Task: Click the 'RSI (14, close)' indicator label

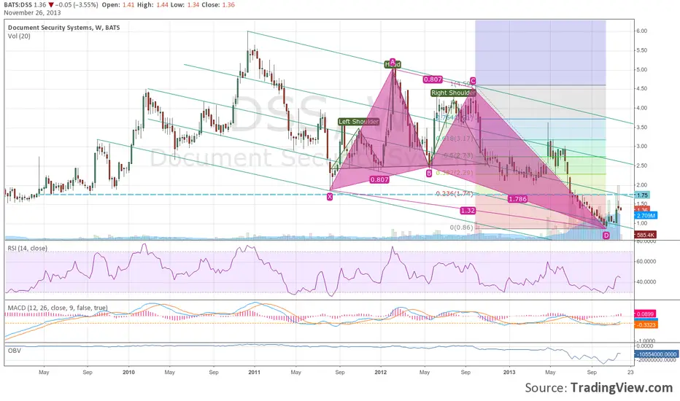Action: click(27, 249)
